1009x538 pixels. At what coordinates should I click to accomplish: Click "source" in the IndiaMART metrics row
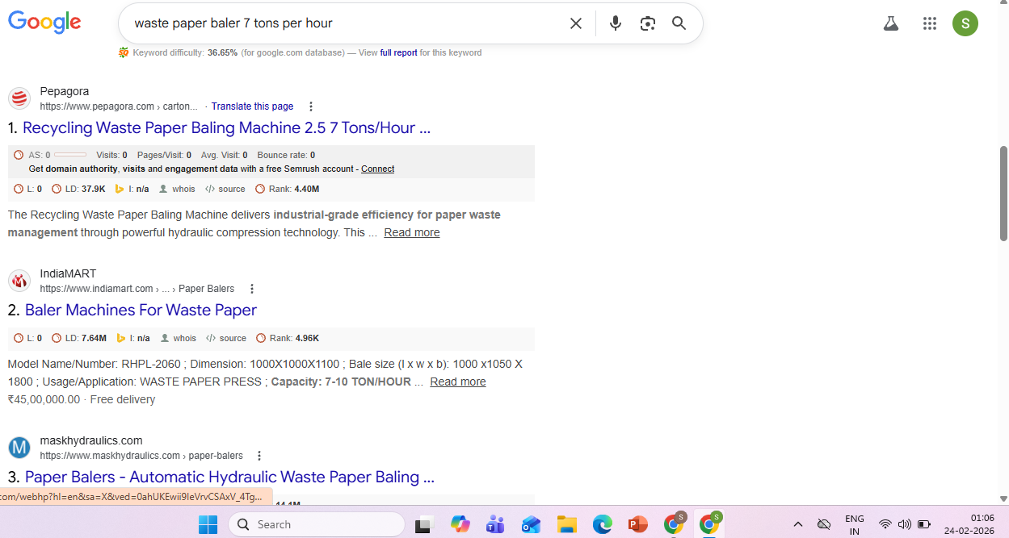pos(233,338)
